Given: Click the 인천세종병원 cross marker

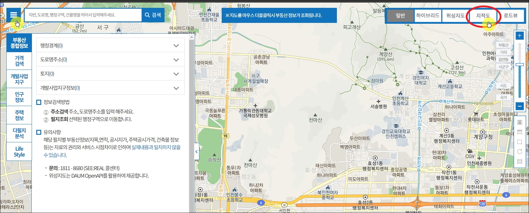Looking at the screenshot, I should 479,158.
